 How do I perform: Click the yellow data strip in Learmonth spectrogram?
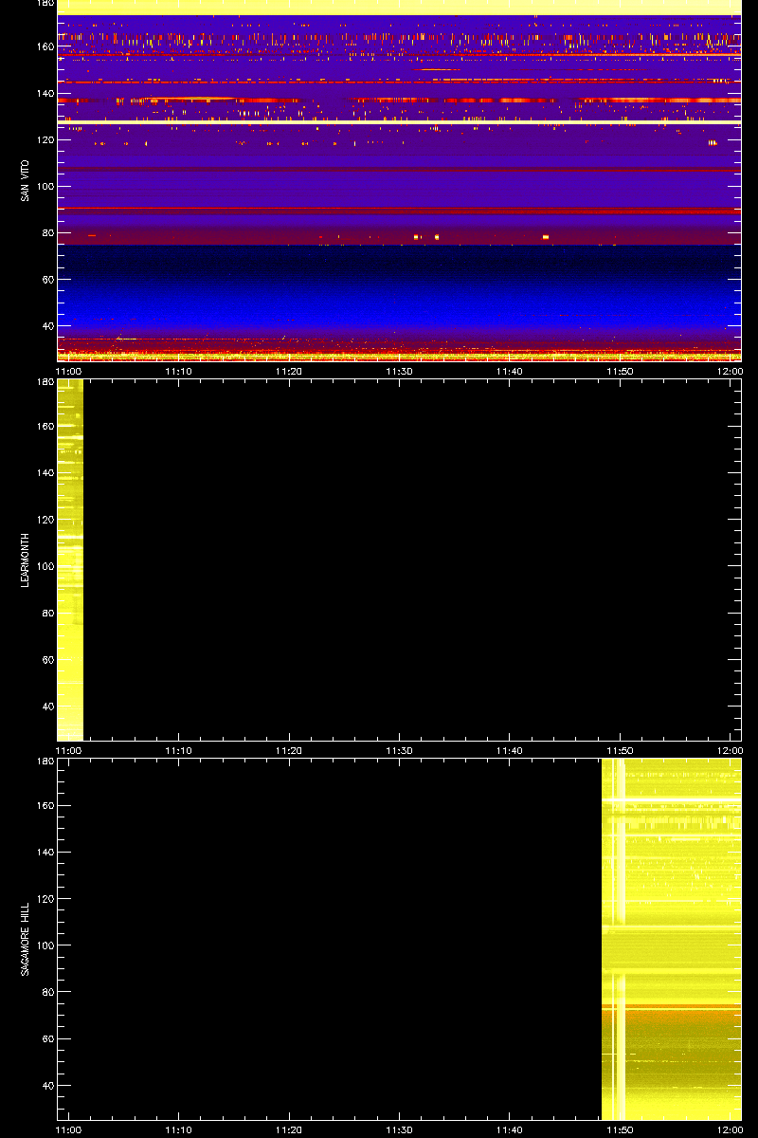(70, 560)
